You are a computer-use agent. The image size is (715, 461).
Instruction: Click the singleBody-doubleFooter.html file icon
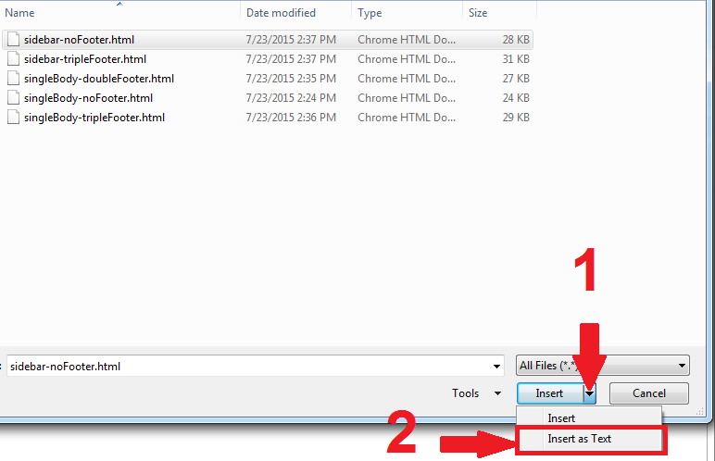tap(14, 79)
